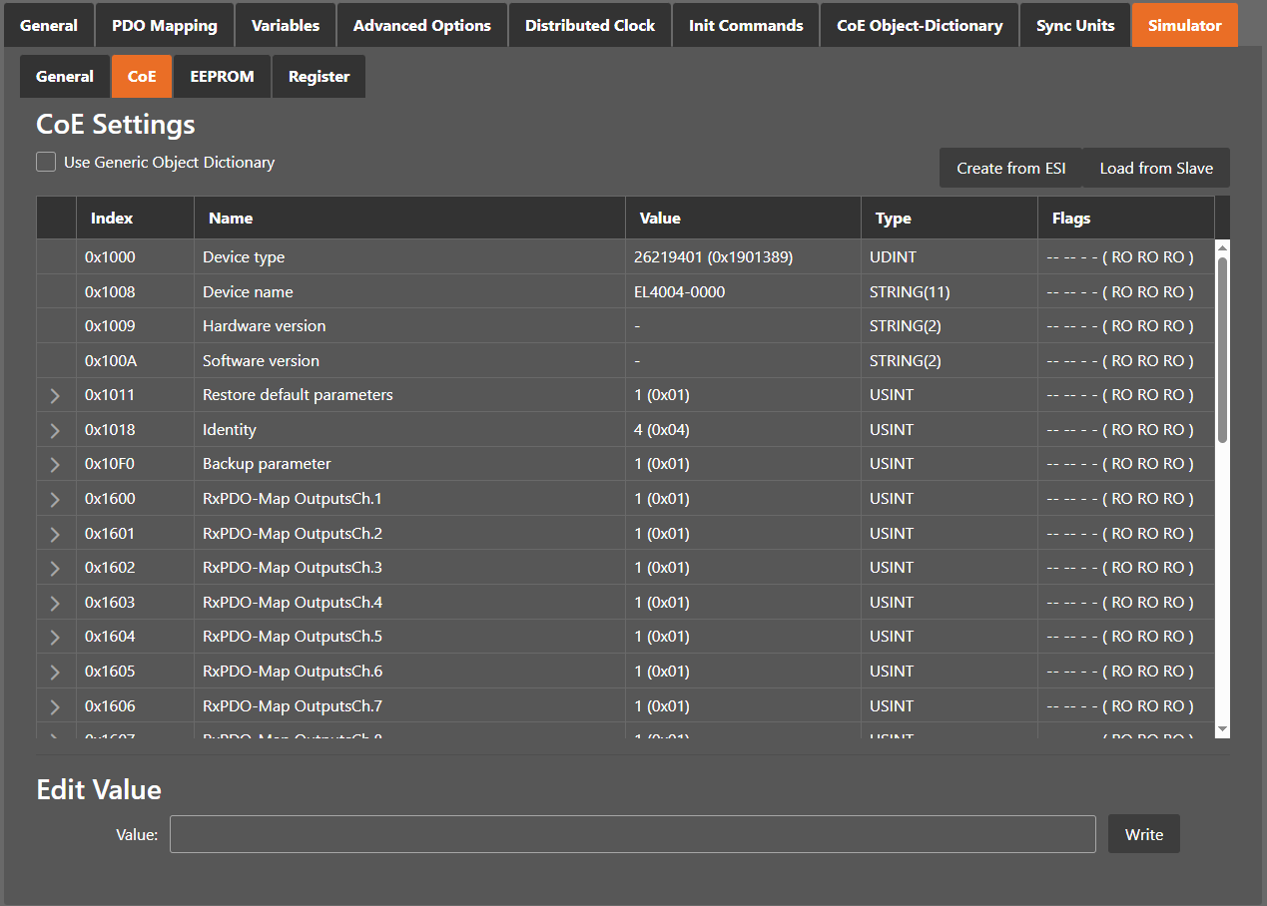Click the Create from ESI button

click(x=1010, y=168)
